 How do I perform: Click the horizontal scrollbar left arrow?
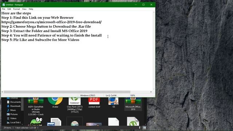pos(2,92)
